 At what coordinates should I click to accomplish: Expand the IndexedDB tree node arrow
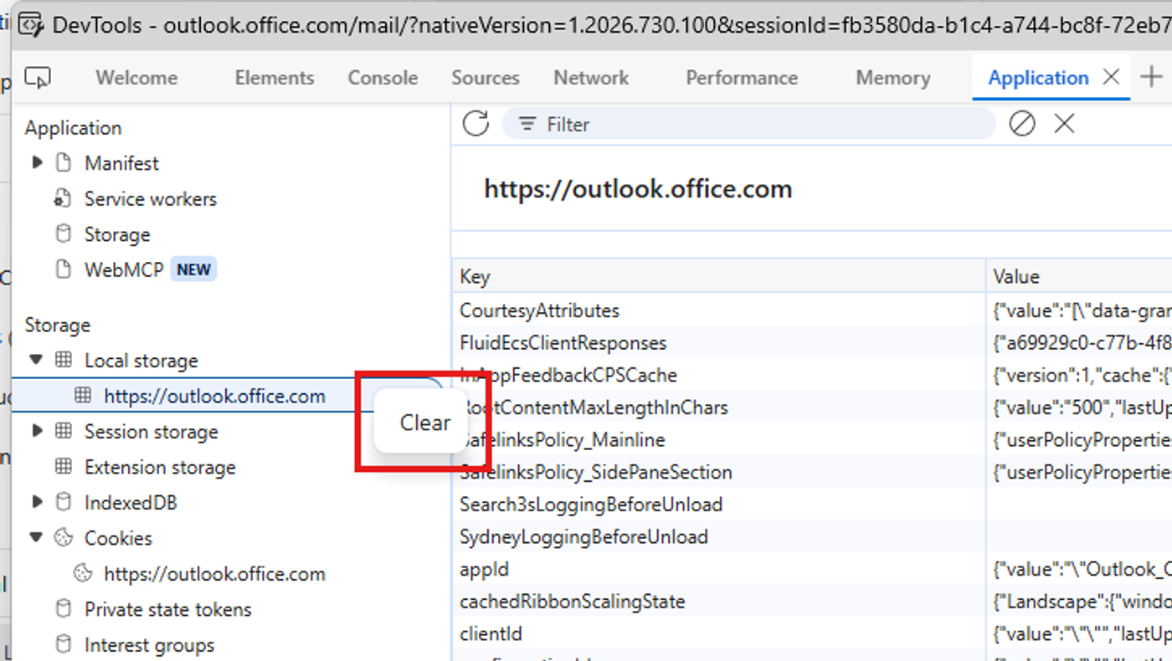[x=37, y=502]
